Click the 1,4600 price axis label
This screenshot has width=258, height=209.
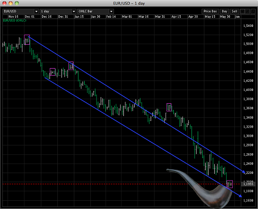(248, 62)
